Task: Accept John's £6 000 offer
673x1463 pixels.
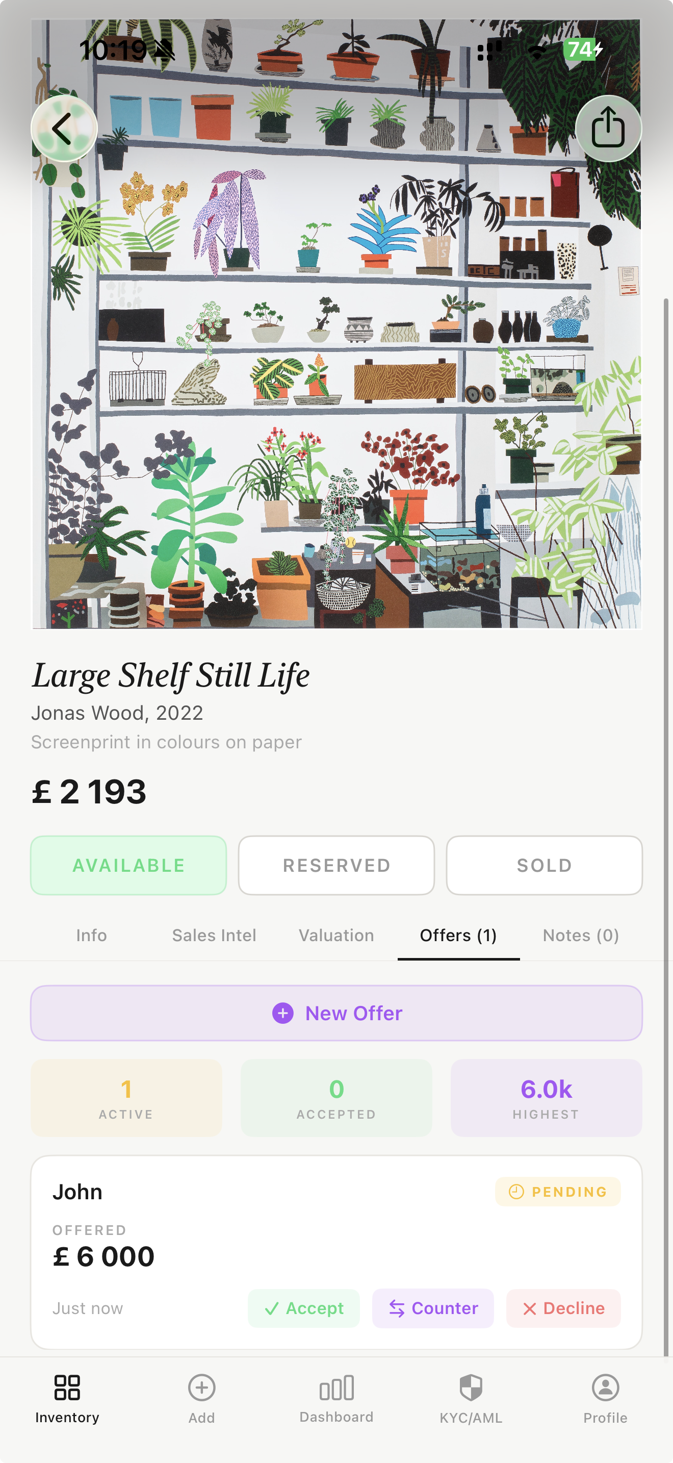Action: [303, 1308]
